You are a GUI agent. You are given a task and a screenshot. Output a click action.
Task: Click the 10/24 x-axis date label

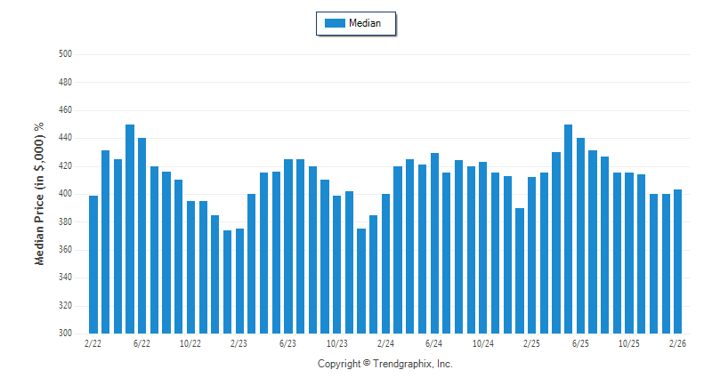[483, 343]
